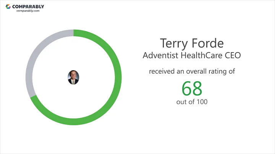Click the CEO portrait photo

point(73,77)
